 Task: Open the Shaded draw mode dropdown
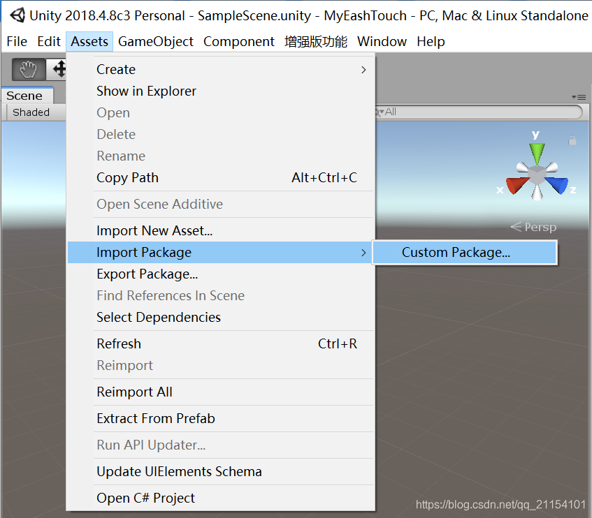tap(31, 112)
